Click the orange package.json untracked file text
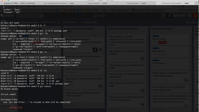The height and width of the screenshot is (112, 199). [16, 108]
